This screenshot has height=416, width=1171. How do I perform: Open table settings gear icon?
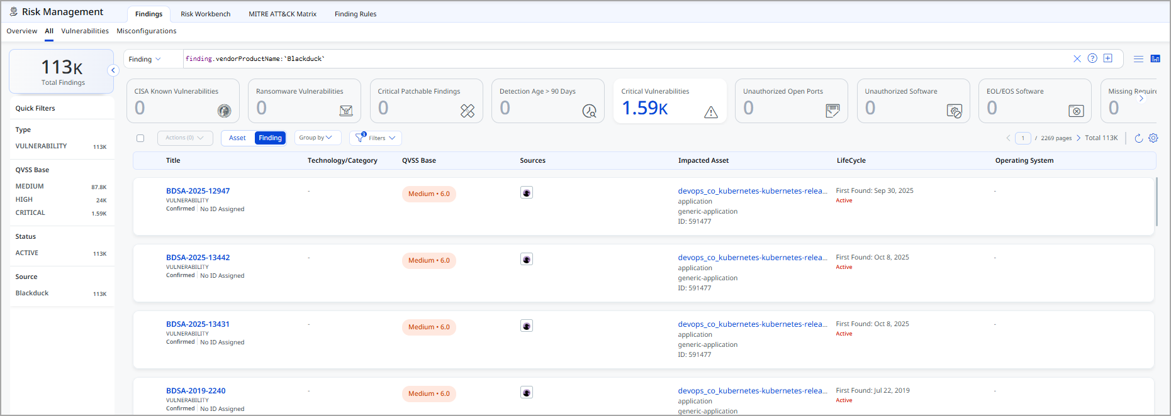(1153, 138)
